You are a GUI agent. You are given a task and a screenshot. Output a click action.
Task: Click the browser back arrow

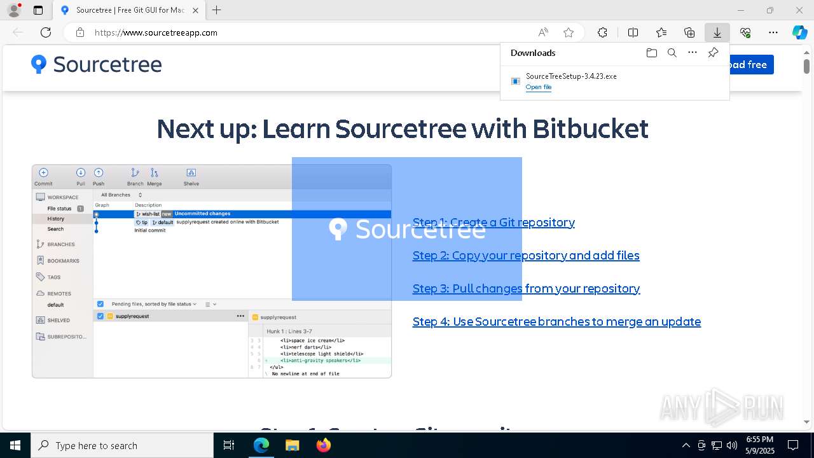coord(18,32)
